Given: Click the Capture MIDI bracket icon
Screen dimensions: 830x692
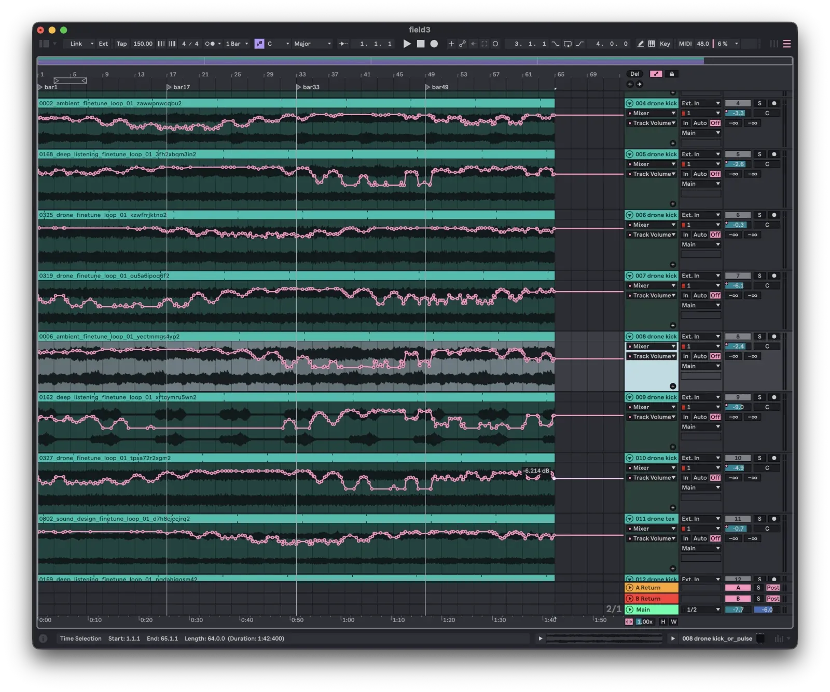Looking at the screenshot, I should tap(484, 44).
